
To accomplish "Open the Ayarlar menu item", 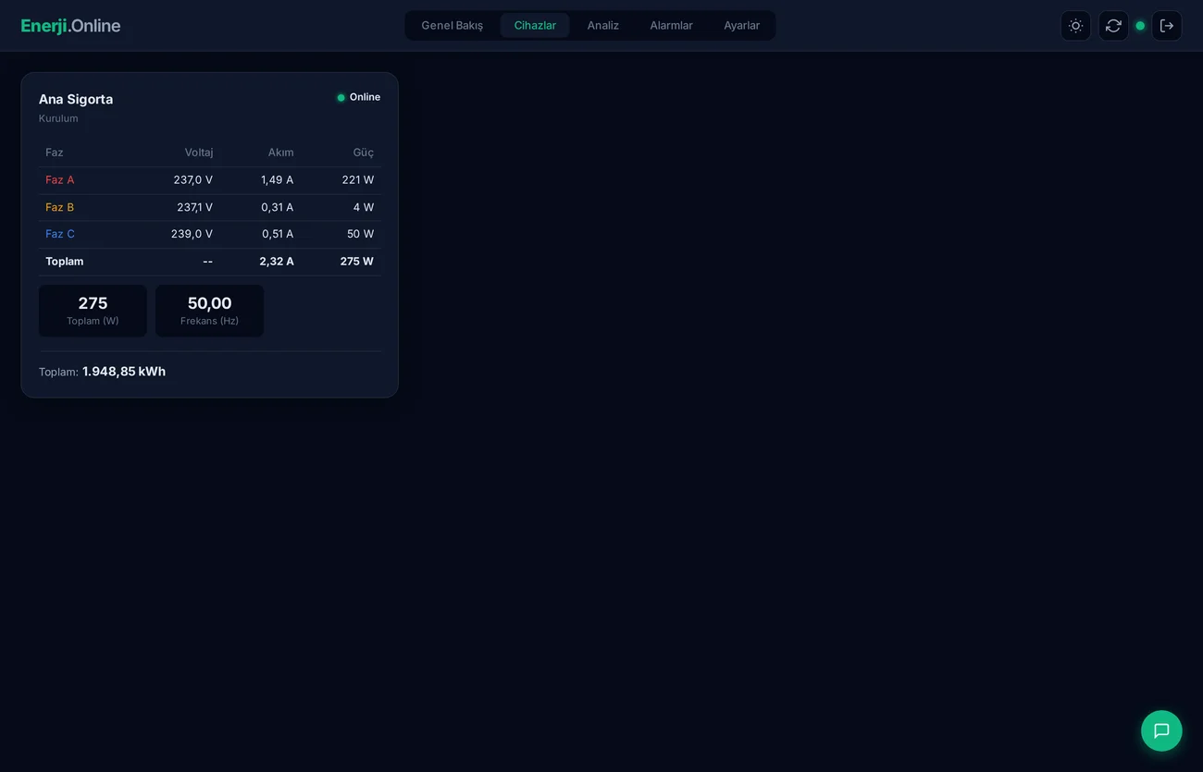I will coord(742,25).
